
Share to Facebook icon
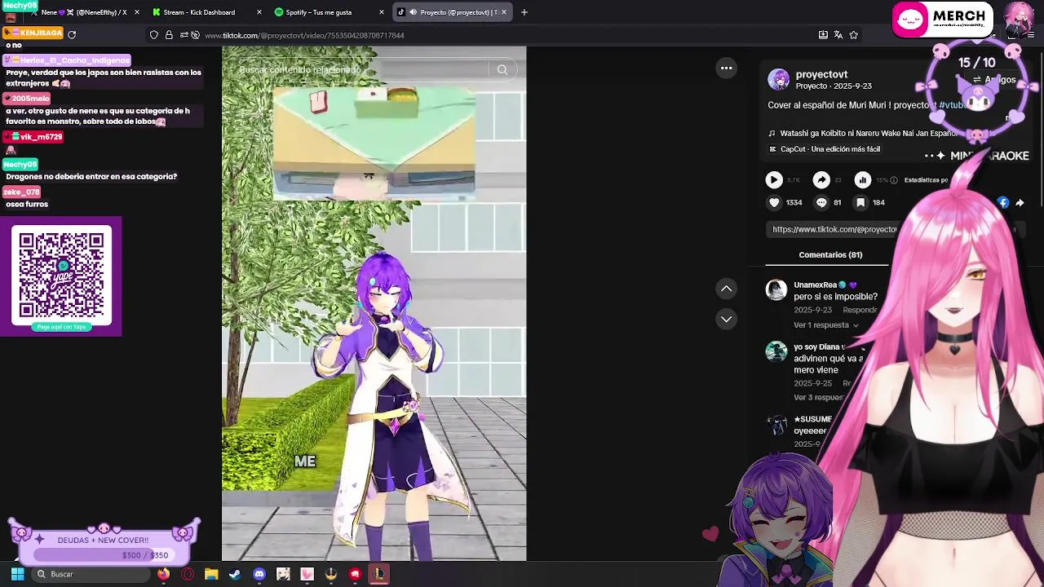pos(1003,202)
